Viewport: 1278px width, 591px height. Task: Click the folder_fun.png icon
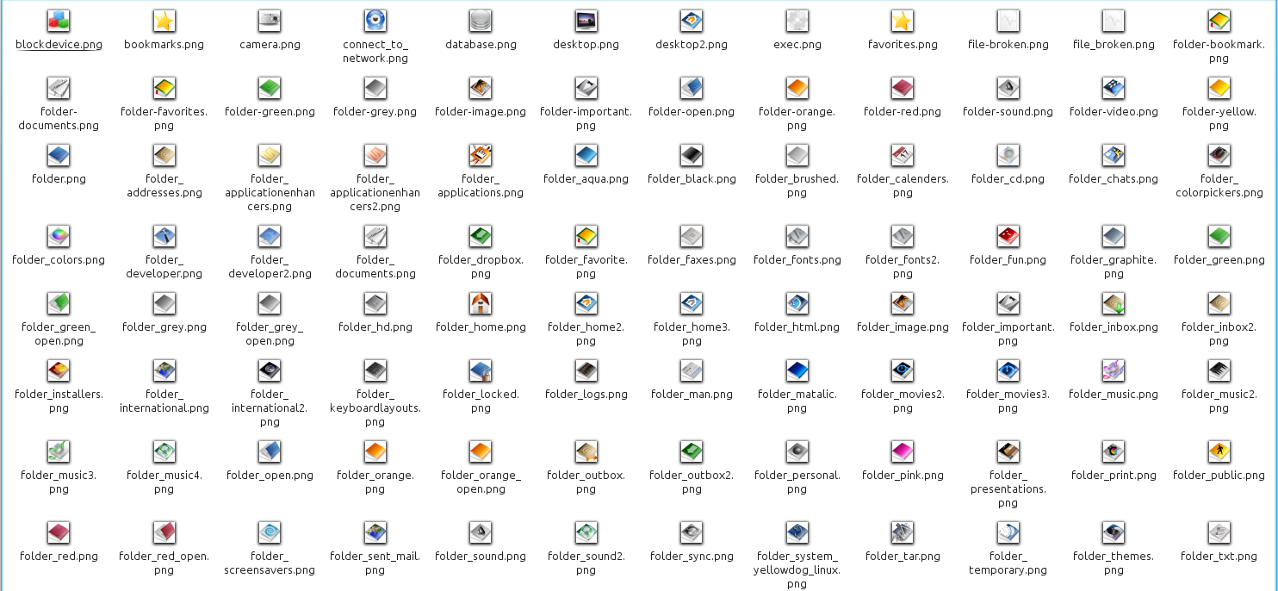1008,236
